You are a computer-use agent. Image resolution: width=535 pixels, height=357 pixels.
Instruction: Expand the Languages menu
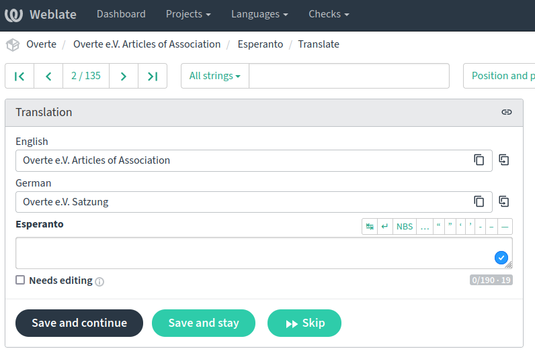pyautogui.click(x=259, y=14)
